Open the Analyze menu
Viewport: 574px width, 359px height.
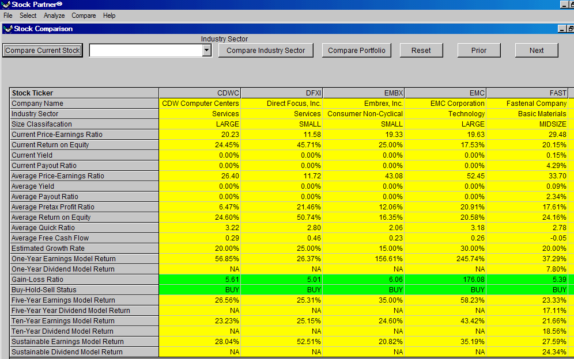click(x=54, y=16)
